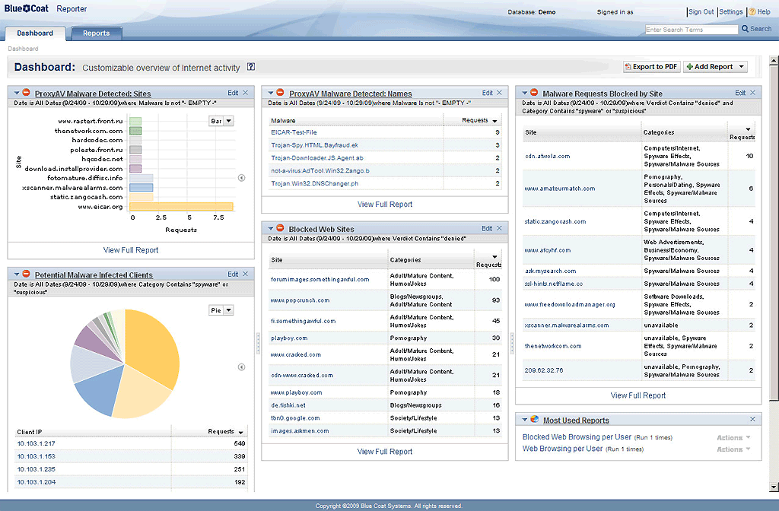
Task: Close the ProxyAV Malware Detected: Sites panel
Action: [246, 93]
